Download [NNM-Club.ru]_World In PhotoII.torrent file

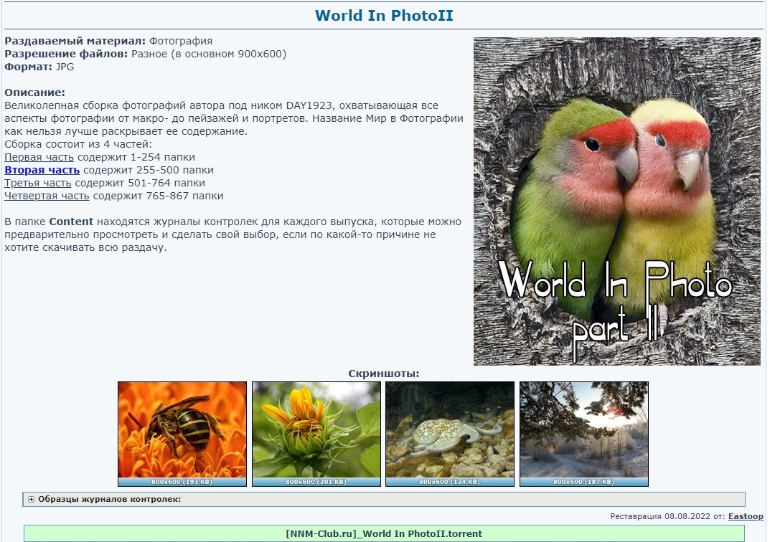pos(384,533)
